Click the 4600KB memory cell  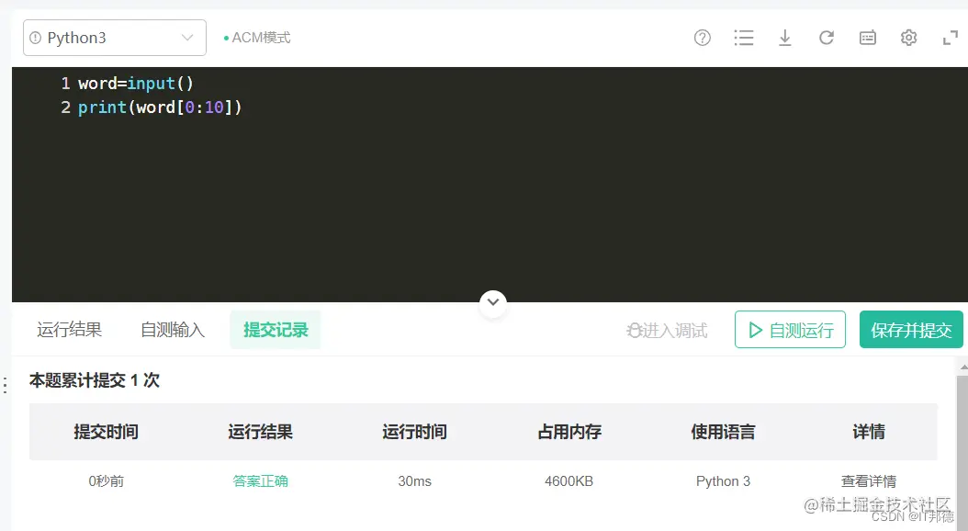[x=568, y=481]
